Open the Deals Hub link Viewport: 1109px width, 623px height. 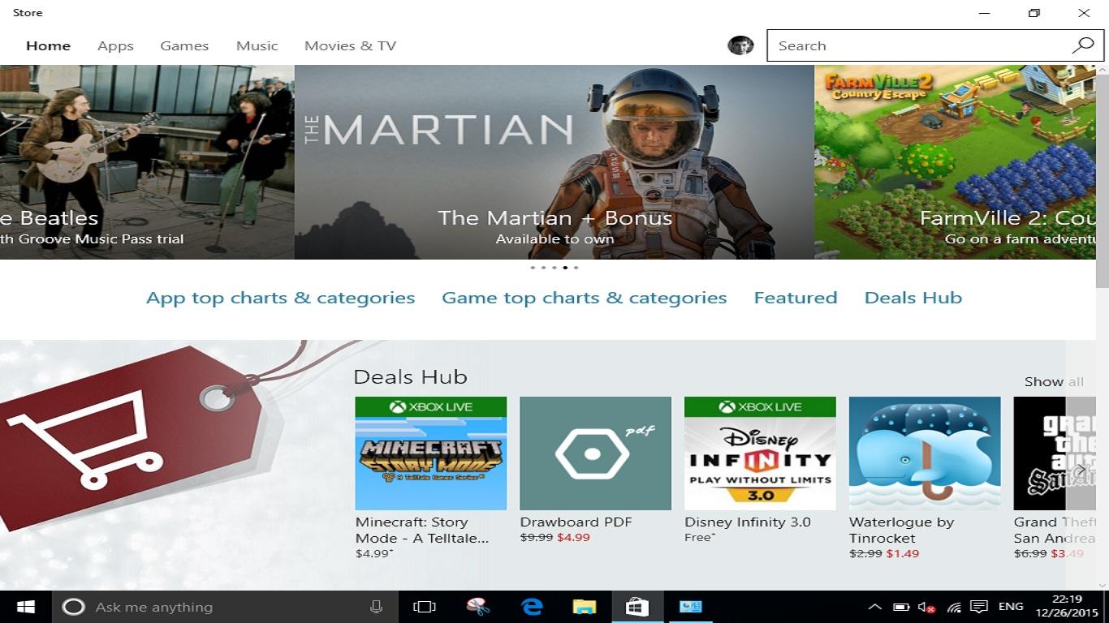[x=913, y=298]
